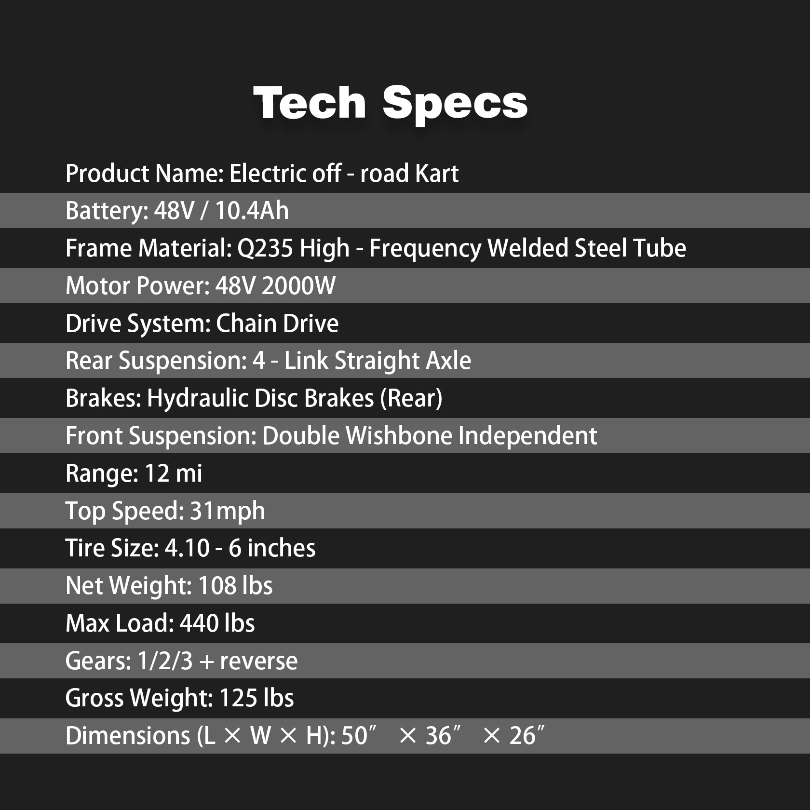Click the Rear Suspension row
This screenshot has height=810, width=810.
pos(268,361)
